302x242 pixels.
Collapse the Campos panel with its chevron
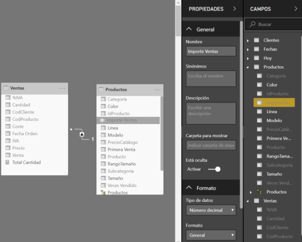pos(296,9)
